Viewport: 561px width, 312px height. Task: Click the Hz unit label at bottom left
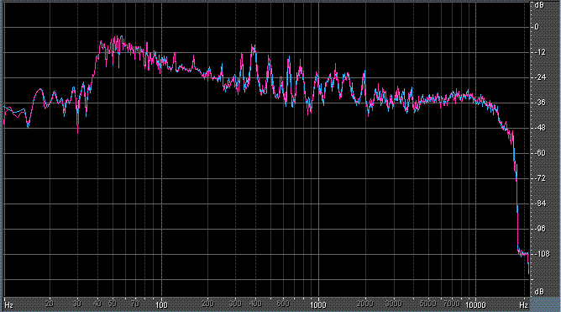tap(9, 305)
